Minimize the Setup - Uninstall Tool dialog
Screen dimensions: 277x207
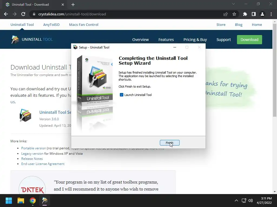[x=175, y=47]
